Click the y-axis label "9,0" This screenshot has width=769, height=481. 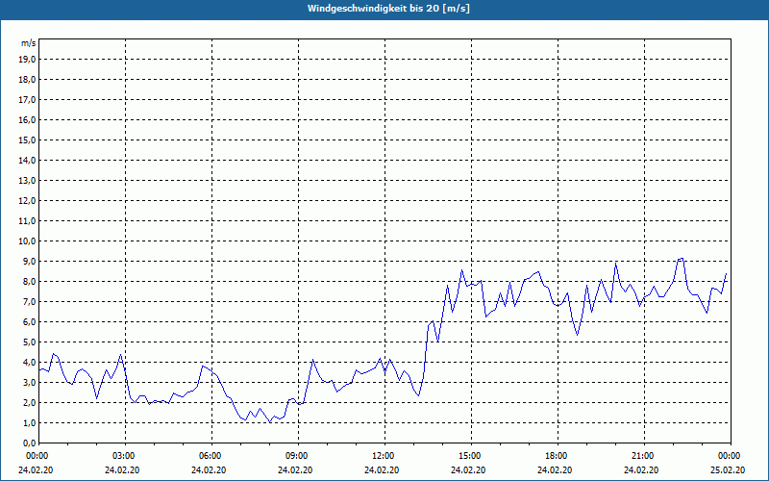click(x=29, y=261)
